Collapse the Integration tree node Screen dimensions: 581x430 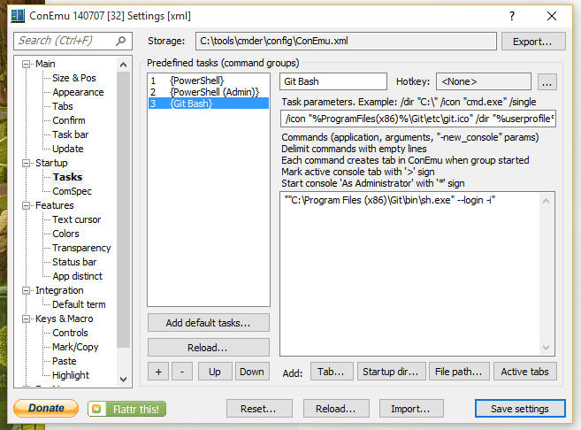(x=26, y=290)
